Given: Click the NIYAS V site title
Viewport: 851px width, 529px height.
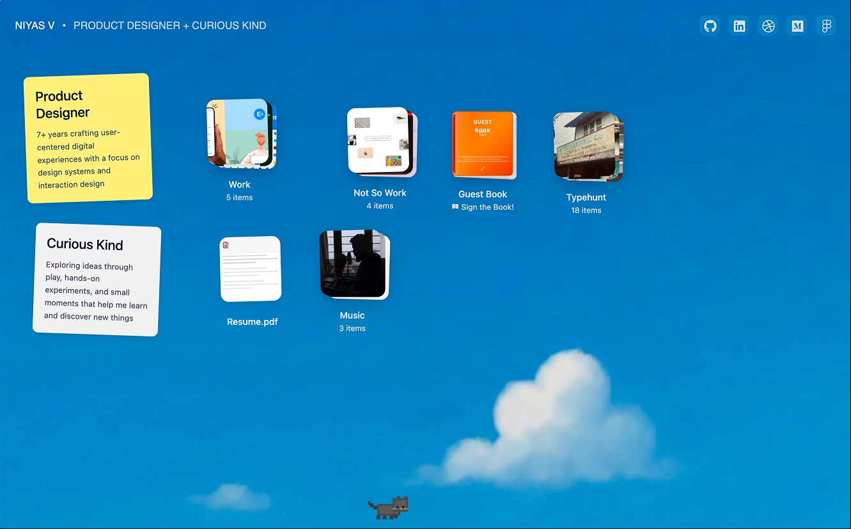Looking at the screenshot, I should tap(35, 26).
